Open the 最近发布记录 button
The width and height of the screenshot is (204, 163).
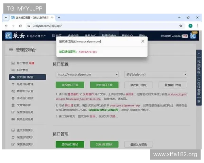tap(139, 144)
